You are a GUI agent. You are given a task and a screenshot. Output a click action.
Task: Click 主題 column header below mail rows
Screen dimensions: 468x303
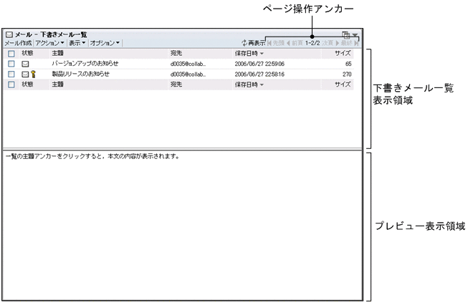57,85
